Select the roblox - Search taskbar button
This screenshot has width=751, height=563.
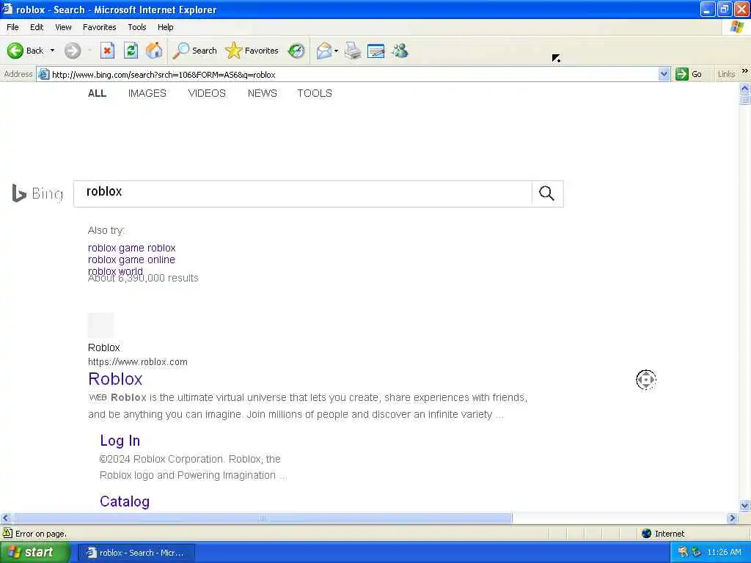[136, 553]
